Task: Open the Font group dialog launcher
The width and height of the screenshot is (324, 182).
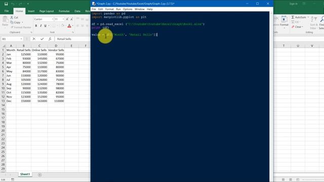Action: coord(73,32)
